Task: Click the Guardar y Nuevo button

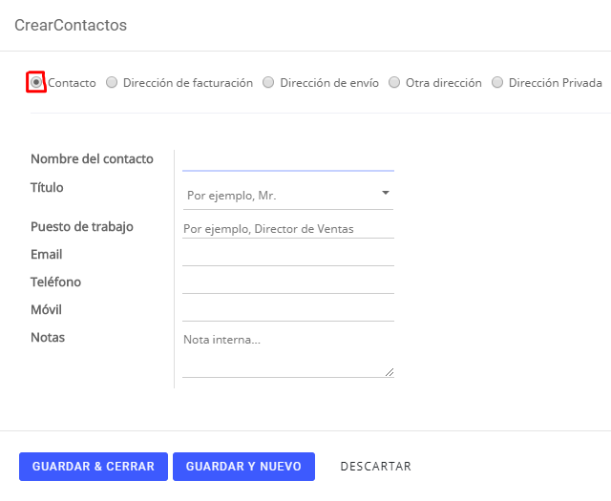Action: pos(244,467)
